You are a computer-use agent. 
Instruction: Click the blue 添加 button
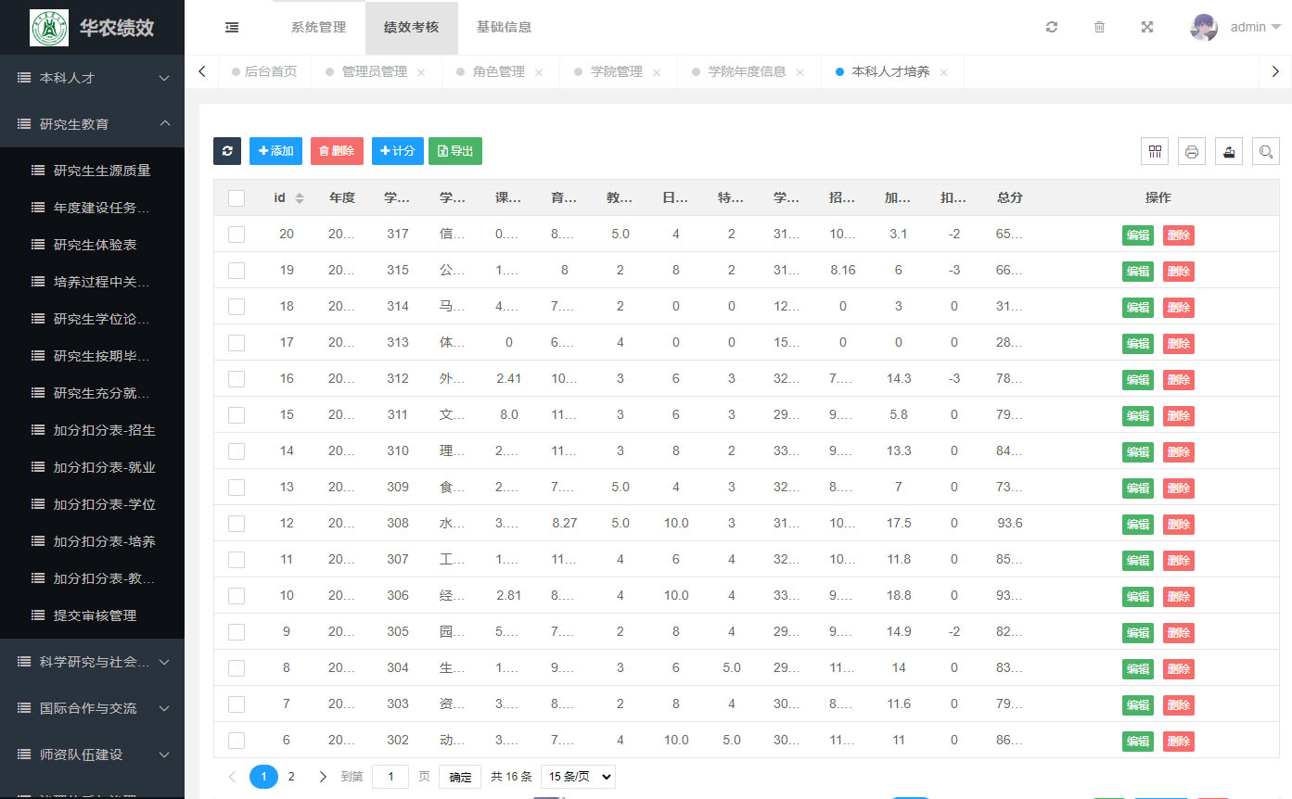(275, 151)
